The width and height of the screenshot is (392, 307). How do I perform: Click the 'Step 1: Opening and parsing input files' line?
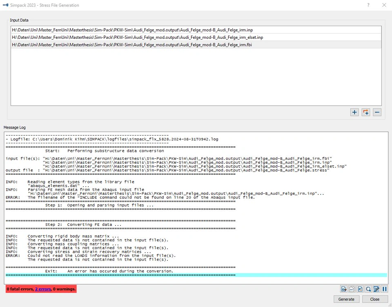pyautogui.click(x=99, y=205)
